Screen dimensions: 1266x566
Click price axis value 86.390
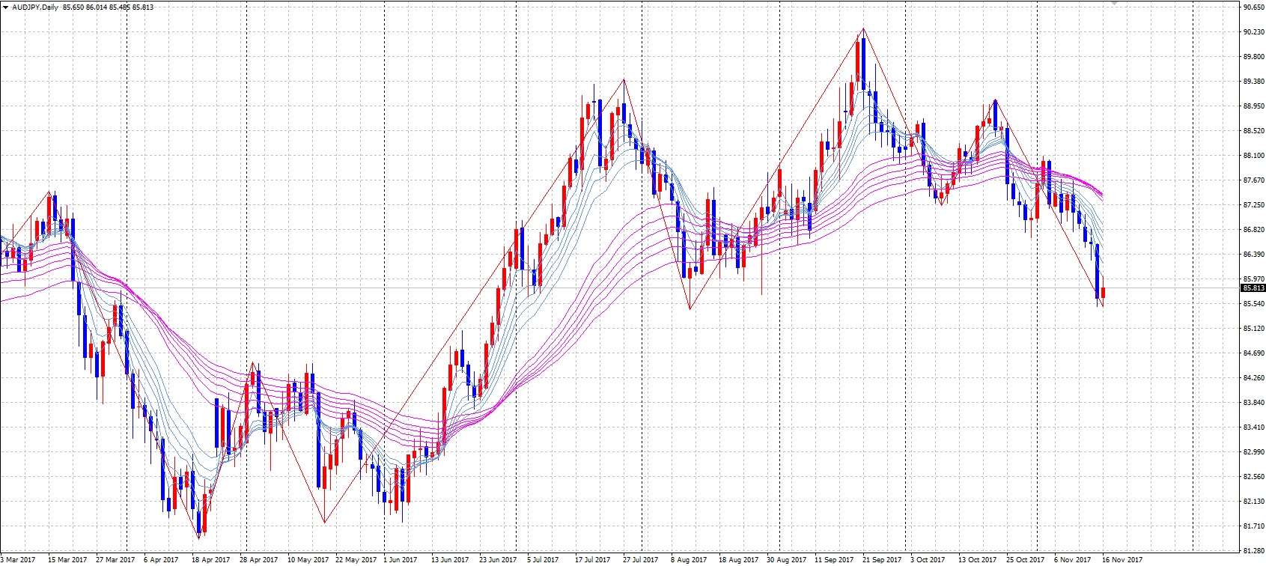point(1254,255)
